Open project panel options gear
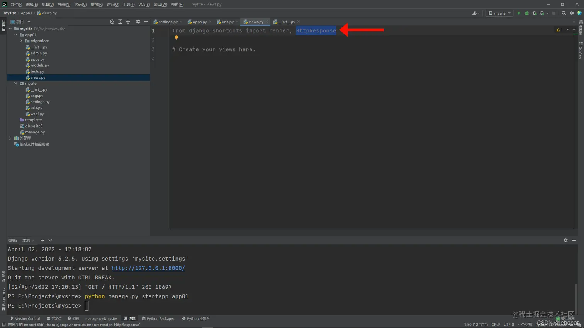 tap(138, 22)
